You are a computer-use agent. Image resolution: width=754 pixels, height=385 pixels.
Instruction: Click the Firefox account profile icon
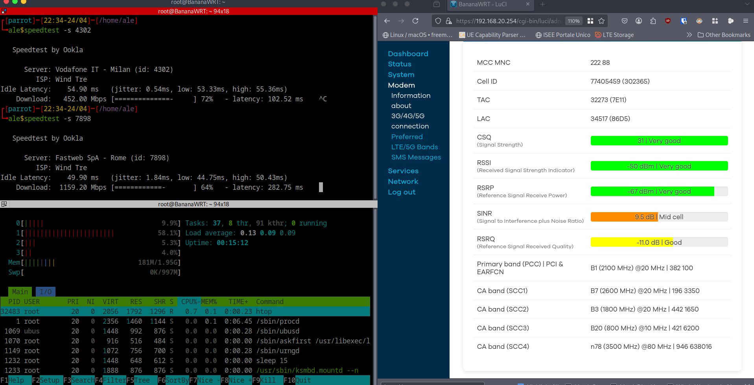pos(639,21)
